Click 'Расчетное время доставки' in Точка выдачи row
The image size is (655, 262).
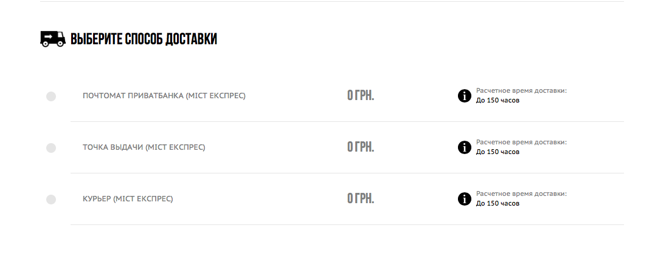point(521,142)
